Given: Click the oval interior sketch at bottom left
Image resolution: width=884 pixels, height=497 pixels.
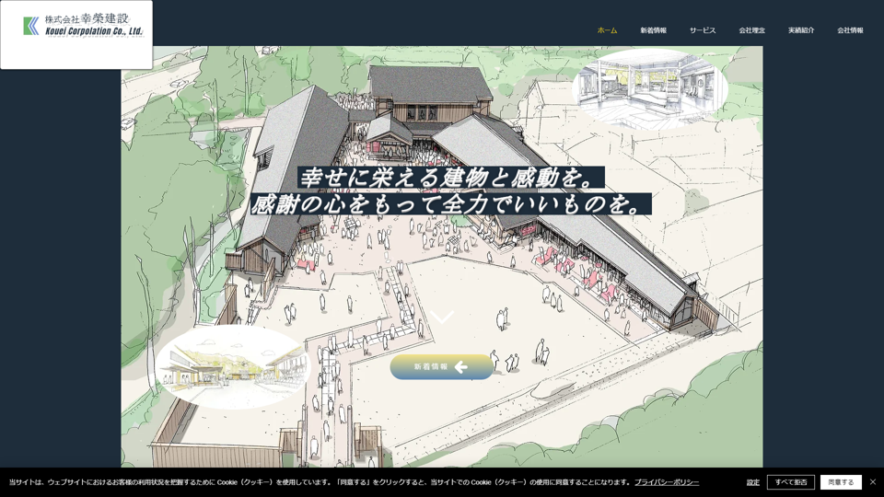Looking at the screenshot, I should (x=231, y=366).
